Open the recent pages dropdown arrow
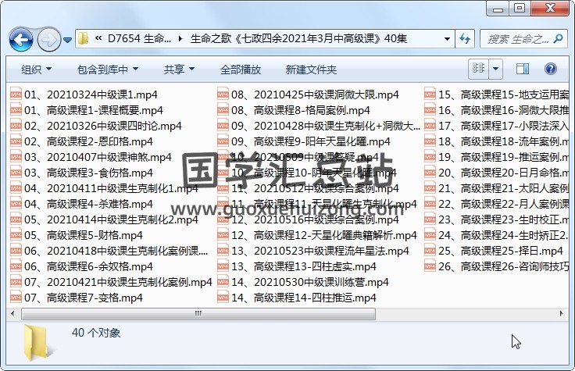Viewport: 575px width, 371px height. pos(67,40)
